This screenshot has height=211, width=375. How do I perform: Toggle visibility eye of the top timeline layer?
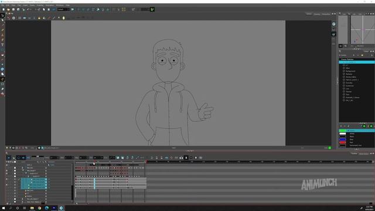coord(6,165)
